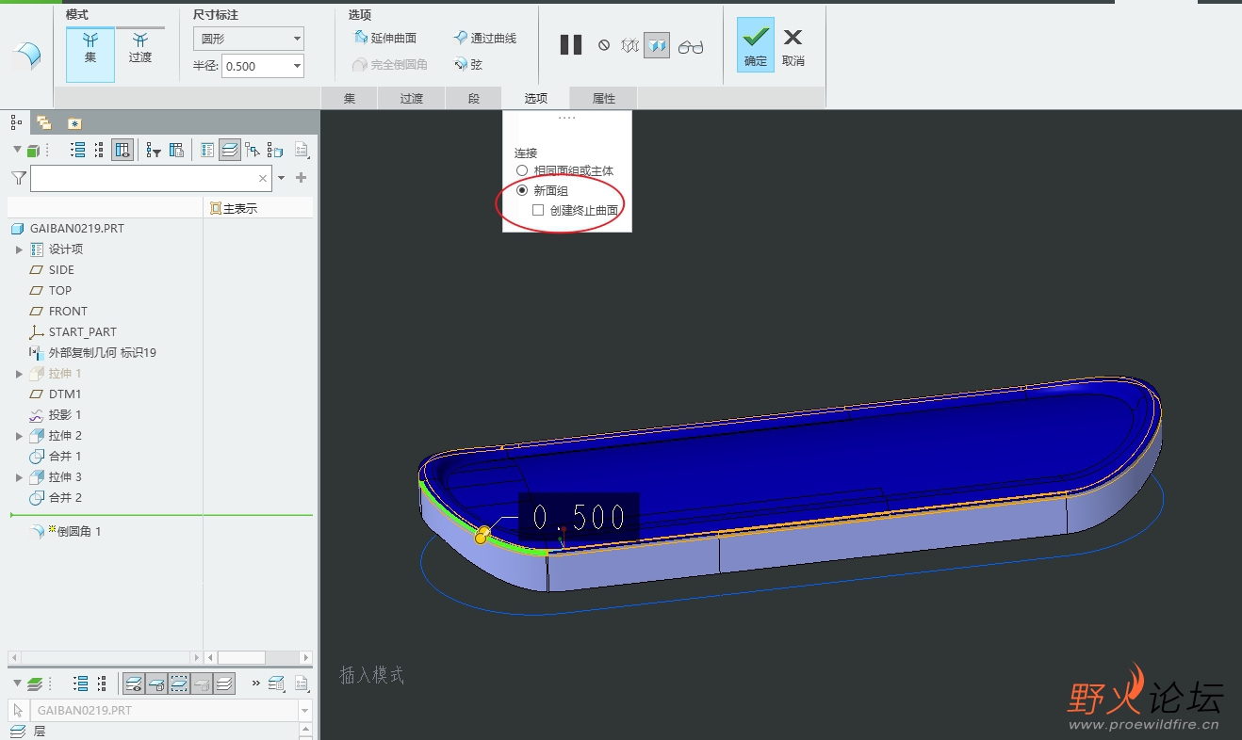Select the 相同面组或主体 radio button
The height and width of the screenshot is (740, 1242).
(x=522, y=171)
